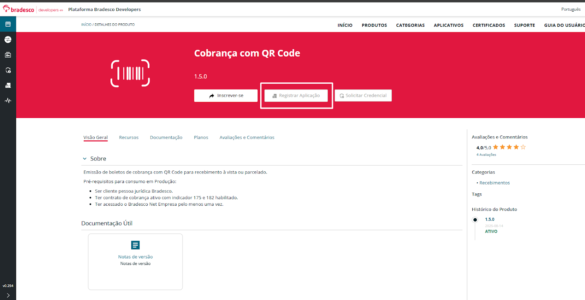
Task: Select version 1.5.0 history marker
Action: tap(475, 220)
